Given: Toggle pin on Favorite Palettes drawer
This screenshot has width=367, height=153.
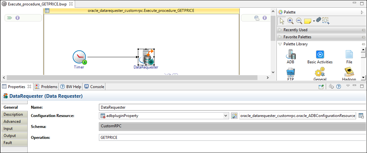Looking at the screenshot, I should click(363, 37).
